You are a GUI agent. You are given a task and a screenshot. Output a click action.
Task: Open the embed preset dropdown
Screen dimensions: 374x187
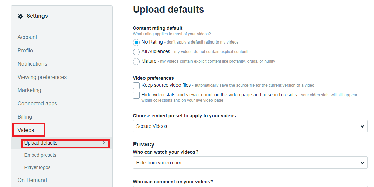[x=250, y=126]
